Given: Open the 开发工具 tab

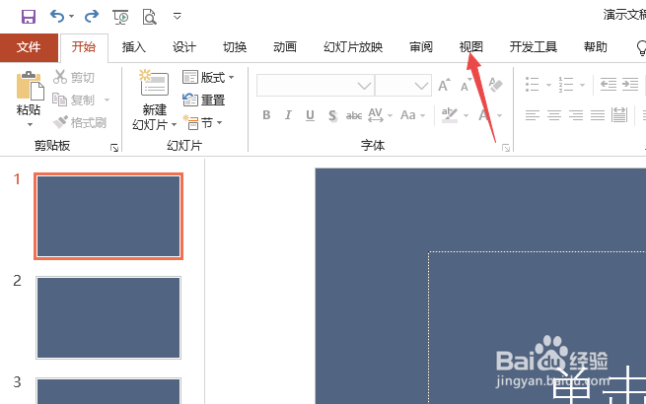Looking at the screenshot, I should tap(534, 47).
